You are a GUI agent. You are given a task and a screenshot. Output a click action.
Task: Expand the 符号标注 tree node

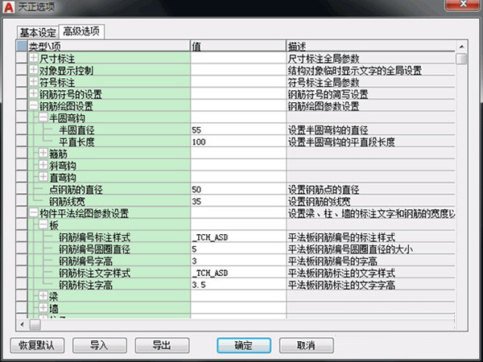(x=33, y=82)
